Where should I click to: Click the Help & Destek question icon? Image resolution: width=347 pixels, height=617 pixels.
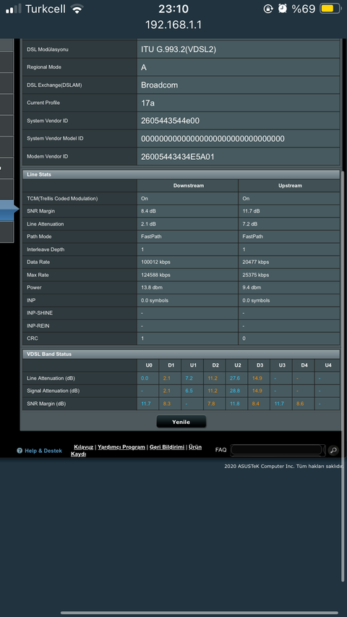[x=20, y=451]
